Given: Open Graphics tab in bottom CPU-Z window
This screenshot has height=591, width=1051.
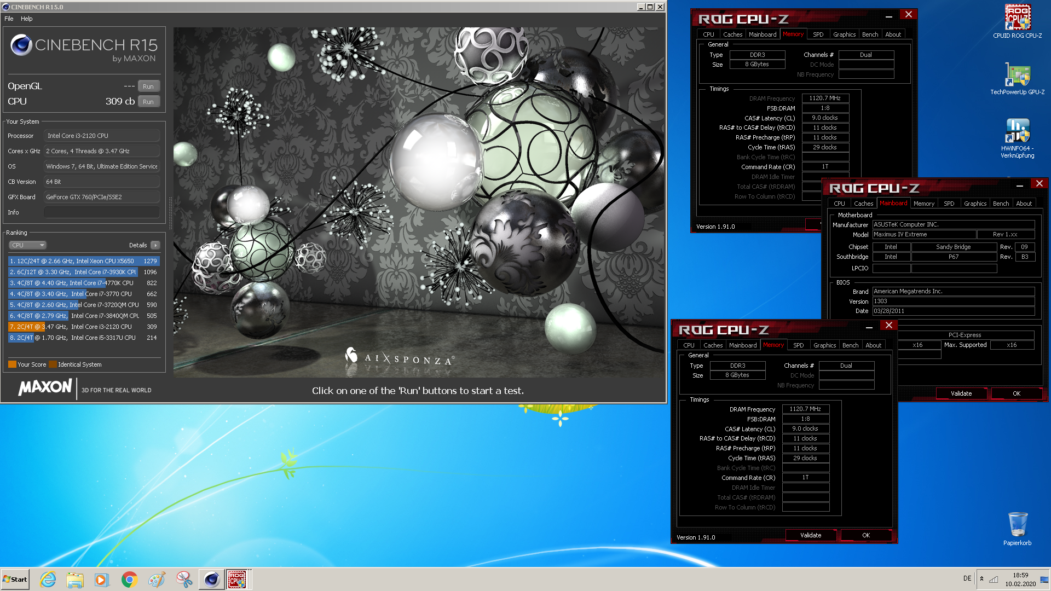Looking at the screenshot, I should (824, 345).
